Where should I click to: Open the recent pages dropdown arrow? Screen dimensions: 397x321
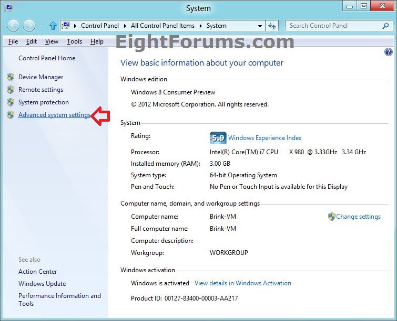tap(42, 26)
